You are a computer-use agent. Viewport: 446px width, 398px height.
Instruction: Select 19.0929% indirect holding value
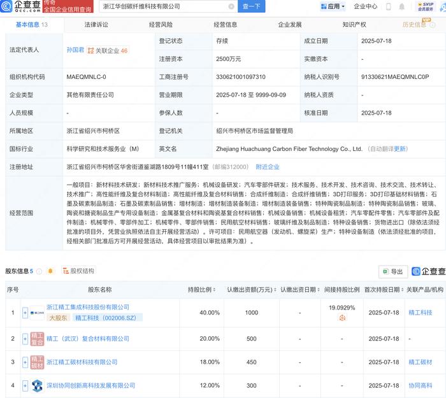pyautogui.click(x=342, y=308)
